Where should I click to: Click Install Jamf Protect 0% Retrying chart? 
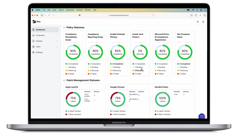click(140, 52)
